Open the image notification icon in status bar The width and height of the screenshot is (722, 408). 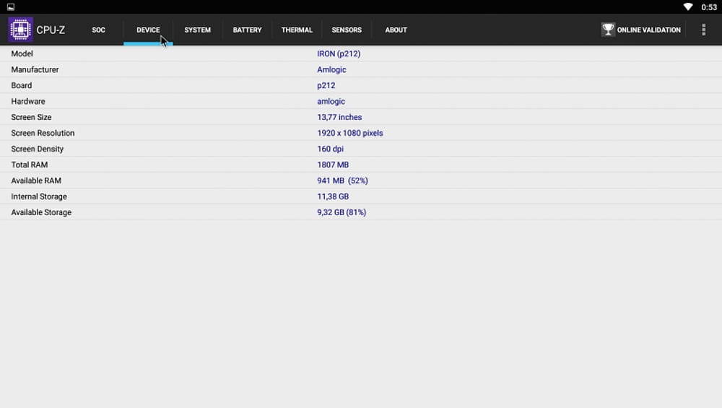point(11,7)
